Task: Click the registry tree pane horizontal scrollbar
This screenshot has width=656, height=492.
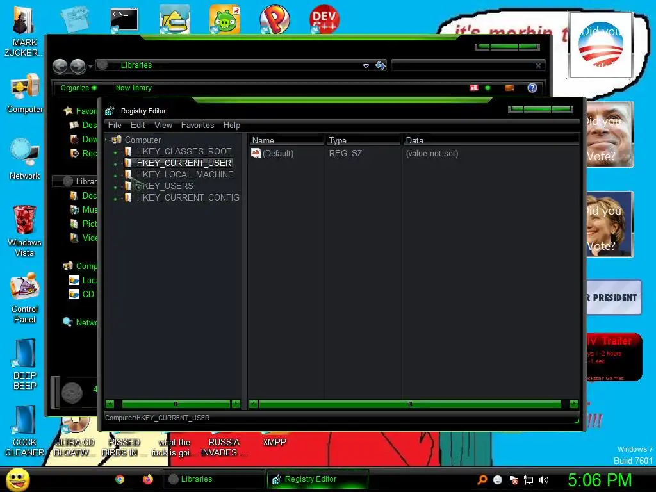Action: pyautogui.click(x=176, y=404)
